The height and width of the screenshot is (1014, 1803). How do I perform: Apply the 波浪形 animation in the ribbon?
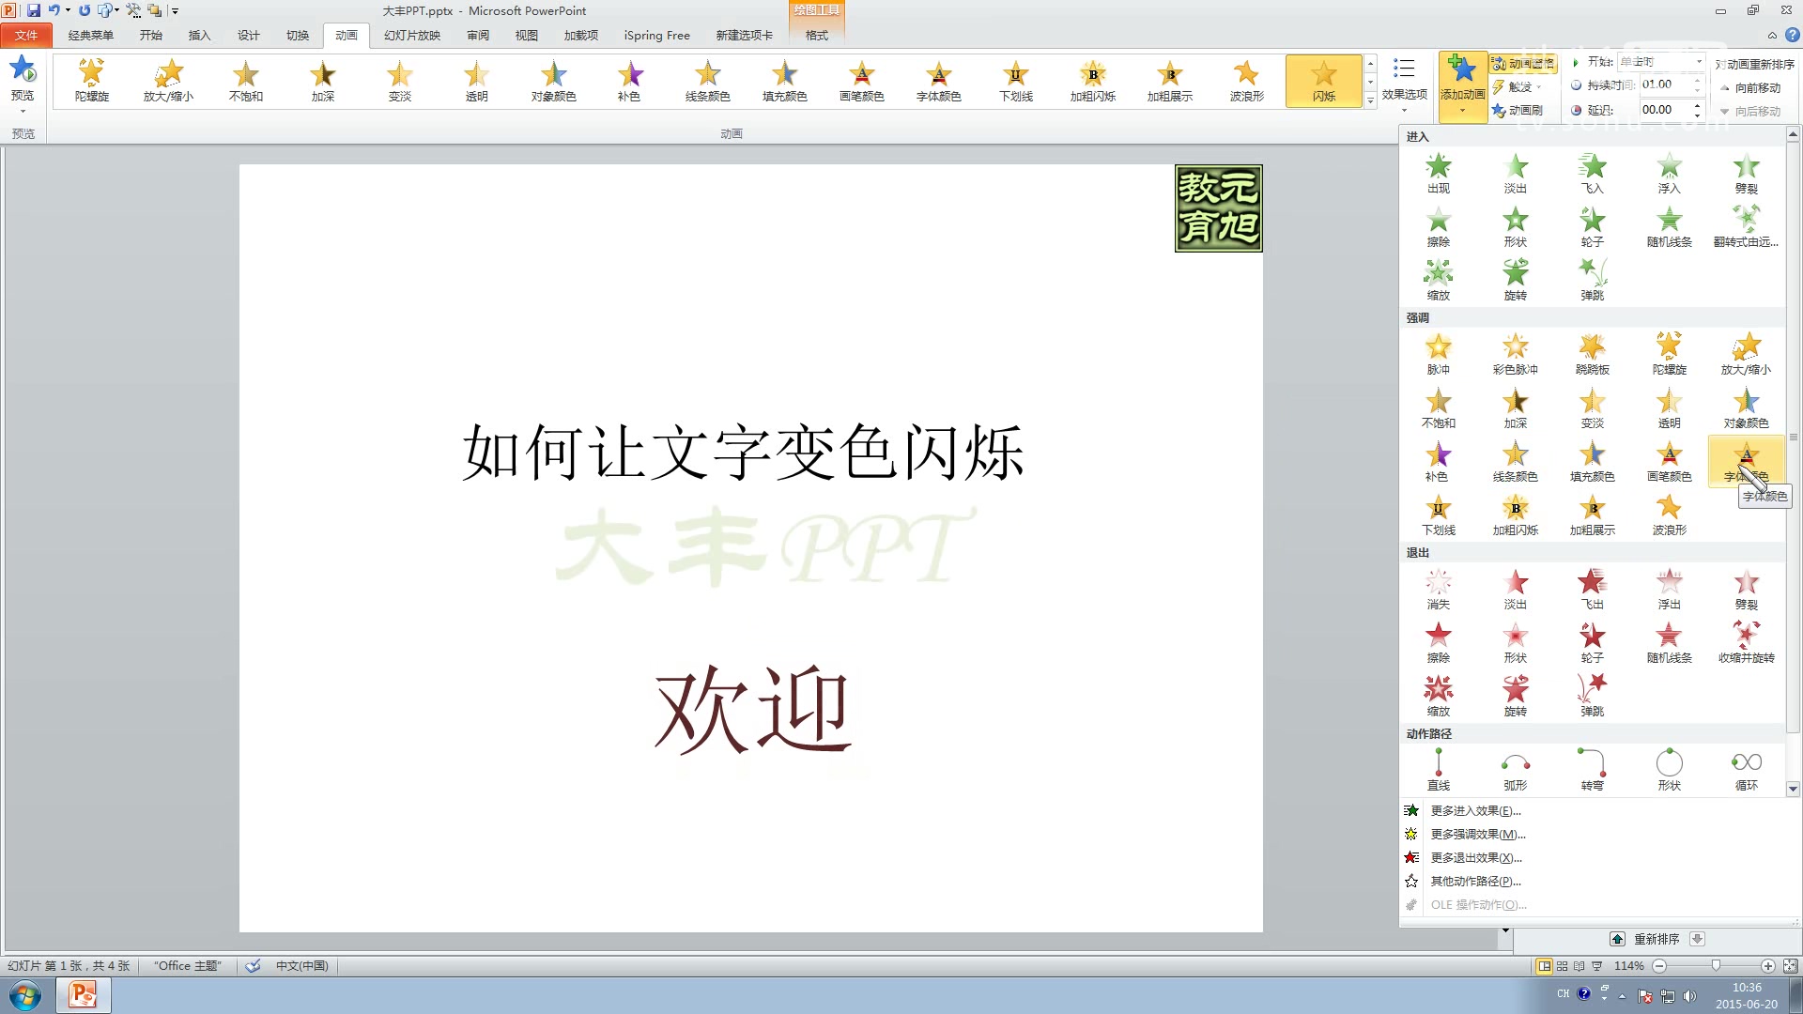pyautogui.click(x=1246, y=80)
